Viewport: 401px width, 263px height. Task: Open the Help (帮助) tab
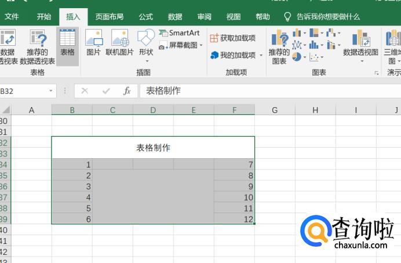pos(263,17)
